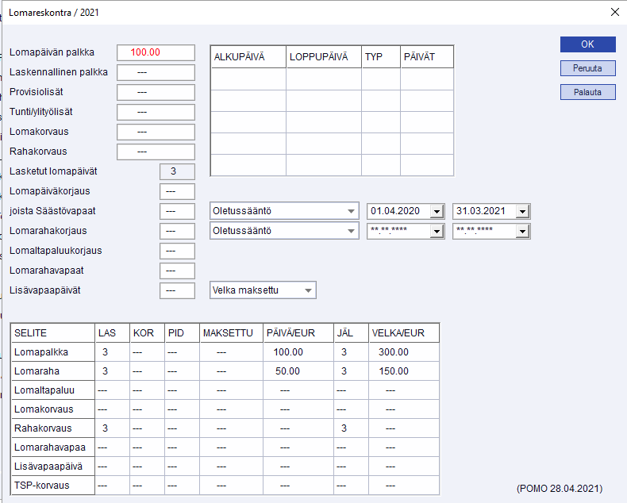Focus the Tunti/ylityölisät field
Viewport: 627px width, 503px height.
click(x=156, y=112)
